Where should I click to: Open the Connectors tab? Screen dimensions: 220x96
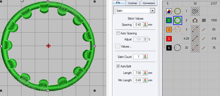pyautogui.click(x=149, y=3)
